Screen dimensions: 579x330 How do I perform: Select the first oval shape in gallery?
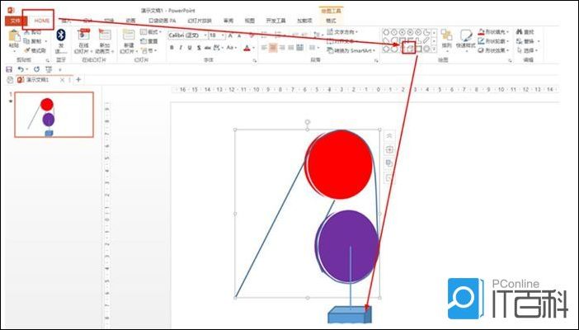point(386,32)
